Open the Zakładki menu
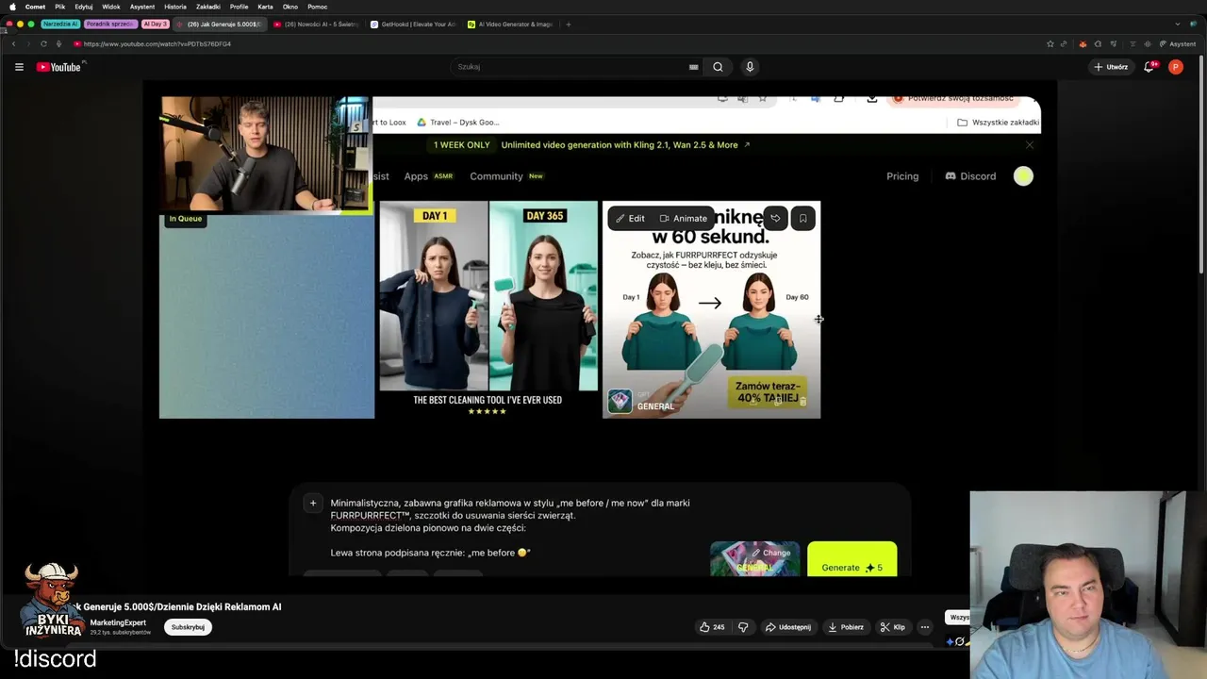1207x679 pixels. [208, 7]
